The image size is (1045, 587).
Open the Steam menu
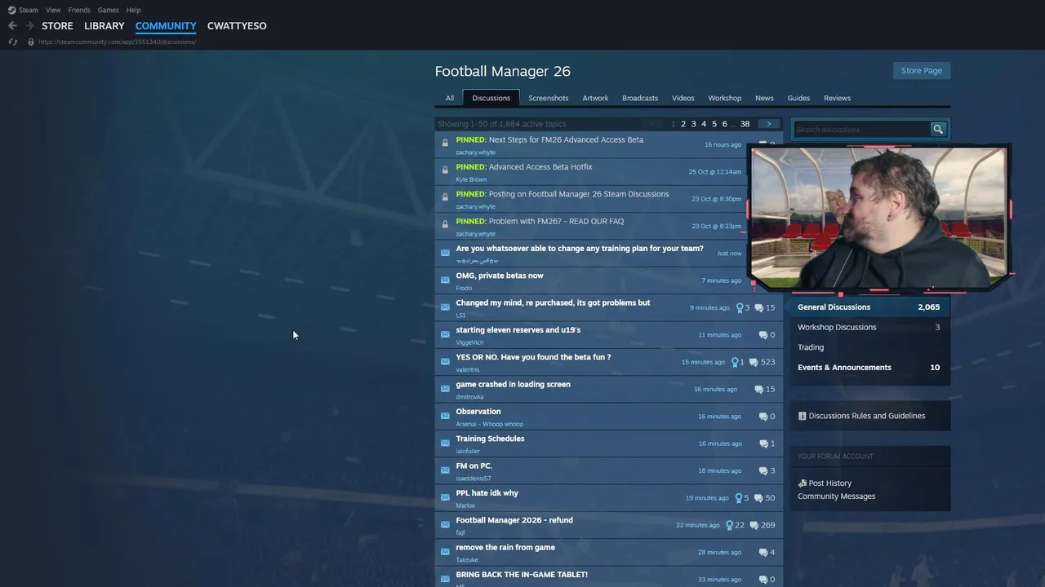coord(29,10)
